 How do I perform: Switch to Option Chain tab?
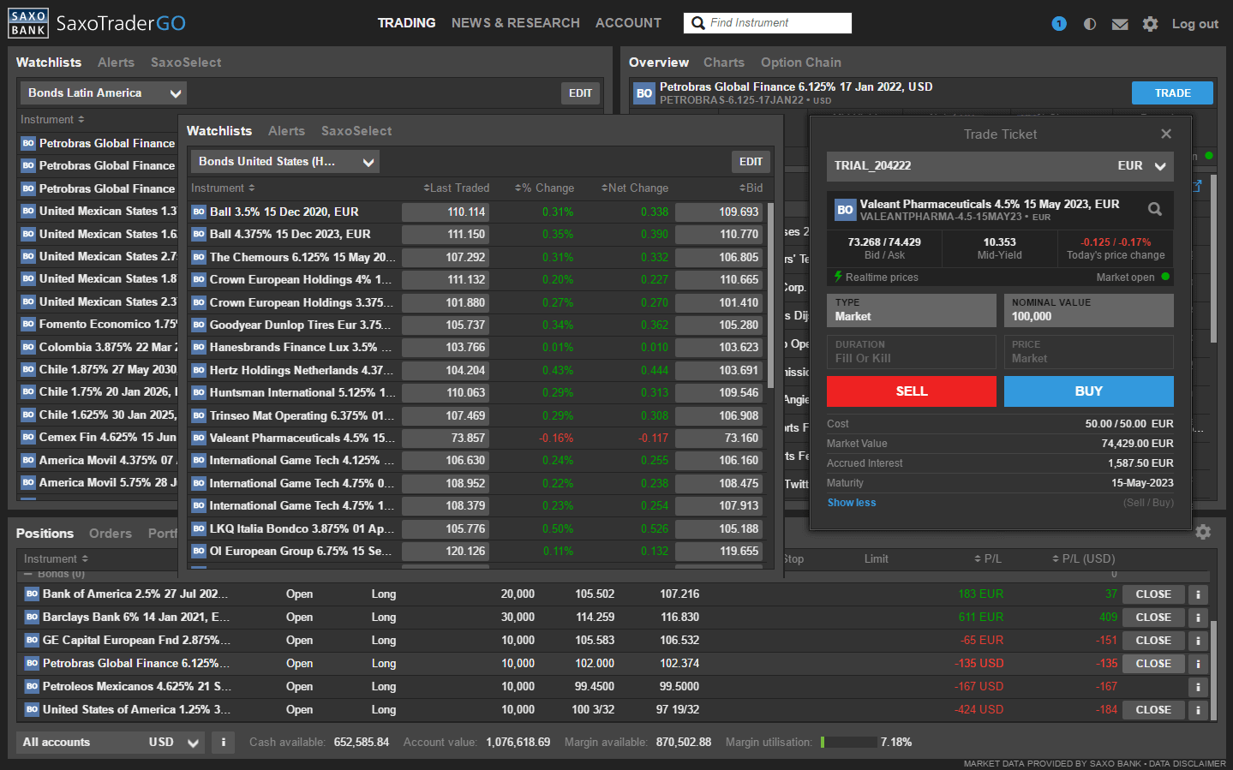[801, 63]
